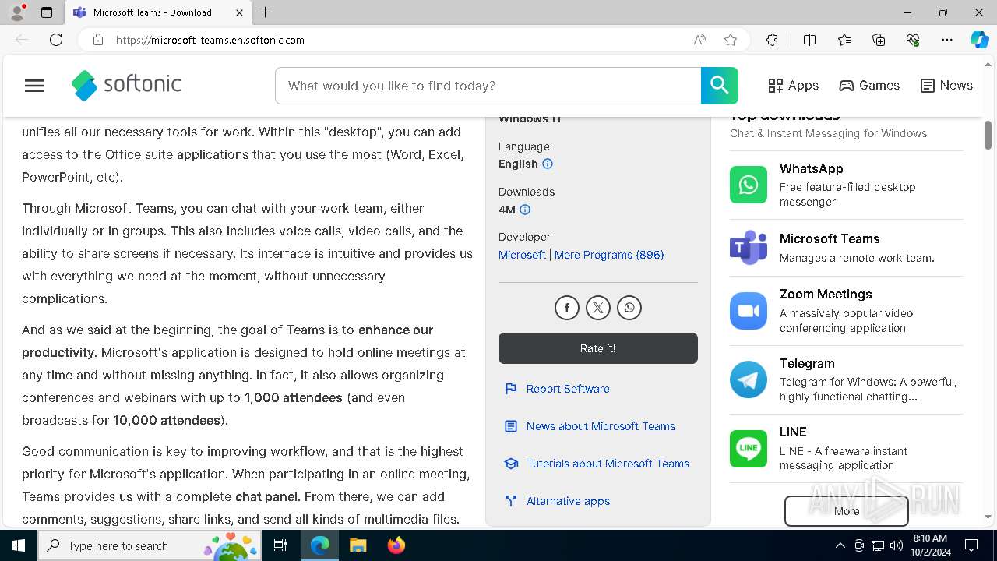
Task: Add this page to favorites star
Action: tap(731, 40)
